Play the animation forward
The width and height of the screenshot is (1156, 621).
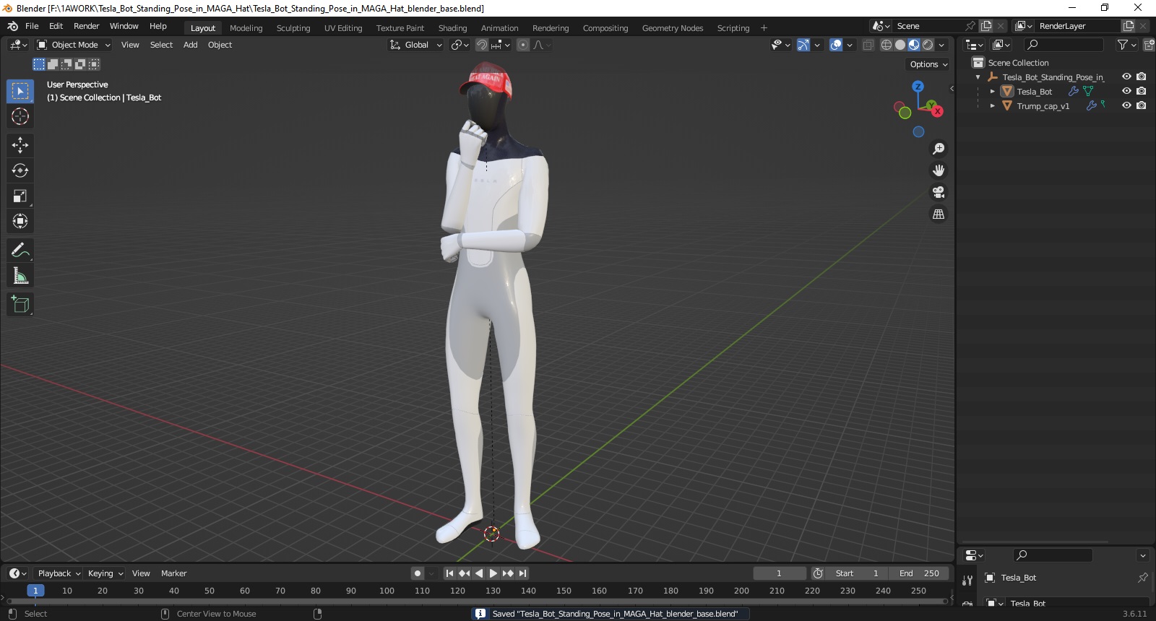pyautogui.click(x=493, y=573)
